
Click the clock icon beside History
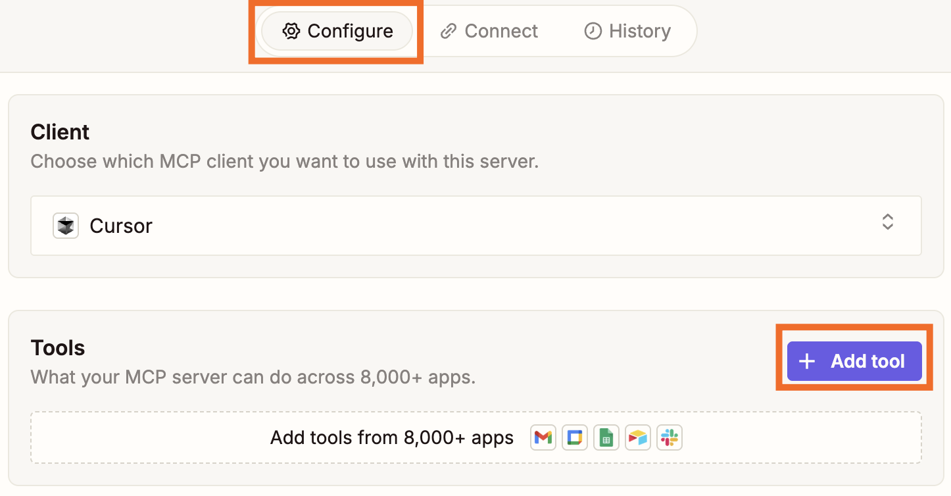click(591, 30)
